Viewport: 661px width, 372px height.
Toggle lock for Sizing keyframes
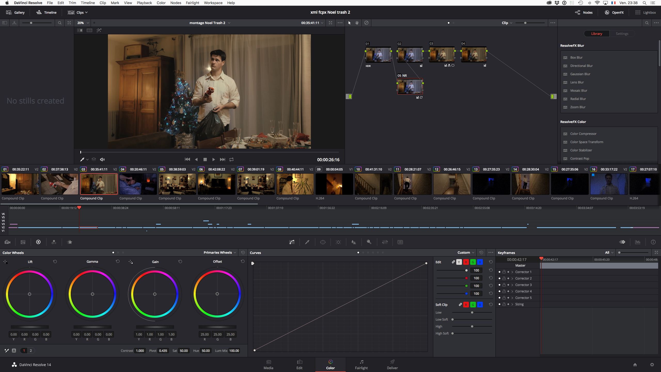pos(504,304)
